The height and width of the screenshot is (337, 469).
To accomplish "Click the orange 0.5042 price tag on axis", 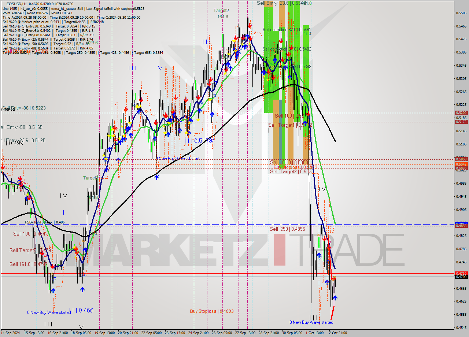I will click(x=461, y=164).
